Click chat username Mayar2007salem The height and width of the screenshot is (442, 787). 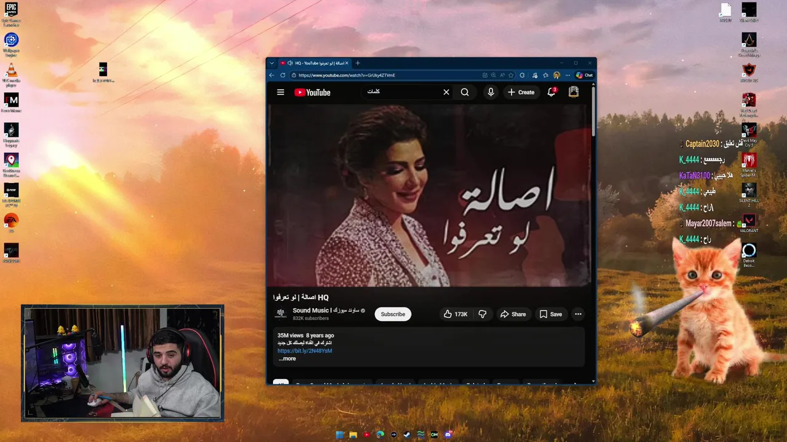[709, 223]
